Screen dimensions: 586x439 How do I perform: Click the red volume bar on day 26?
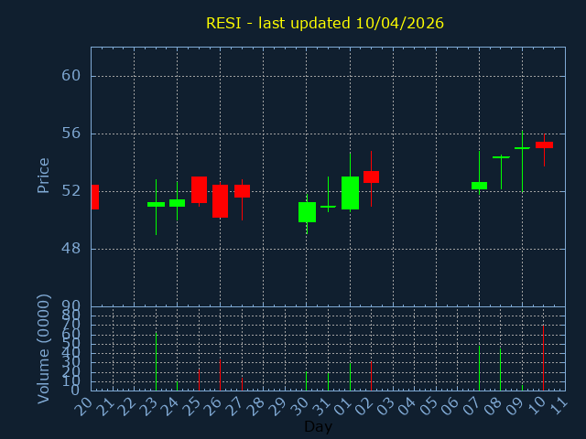[220, 375]
